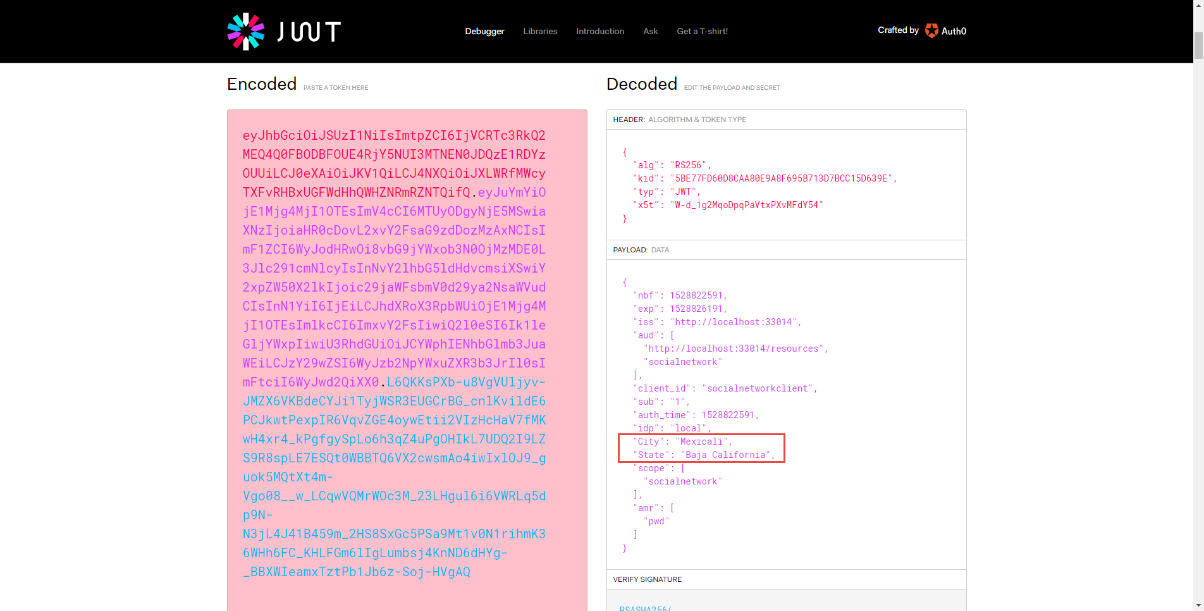Screen dimensions: 1204x611
Task: Click the PASTE A TOKEN HERE label
Action: (336, 87)
